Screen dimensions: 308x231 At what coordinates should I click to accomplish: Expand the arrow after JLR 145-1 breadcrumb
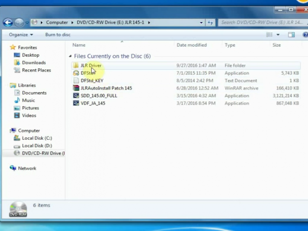[149, 23]
